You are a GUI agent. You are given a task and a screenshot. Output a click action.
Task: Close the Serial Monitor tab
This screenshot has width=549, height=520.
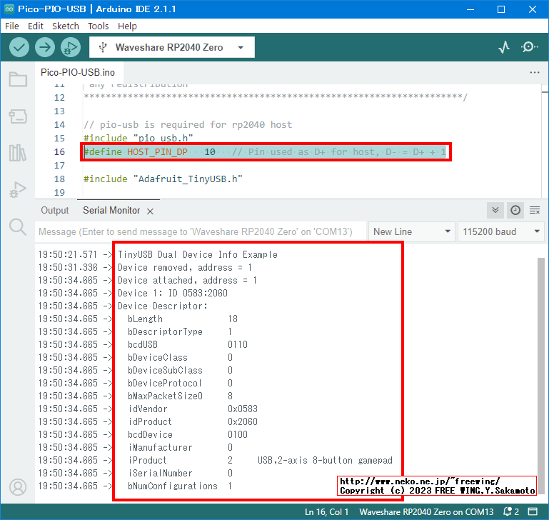point(150,211)
